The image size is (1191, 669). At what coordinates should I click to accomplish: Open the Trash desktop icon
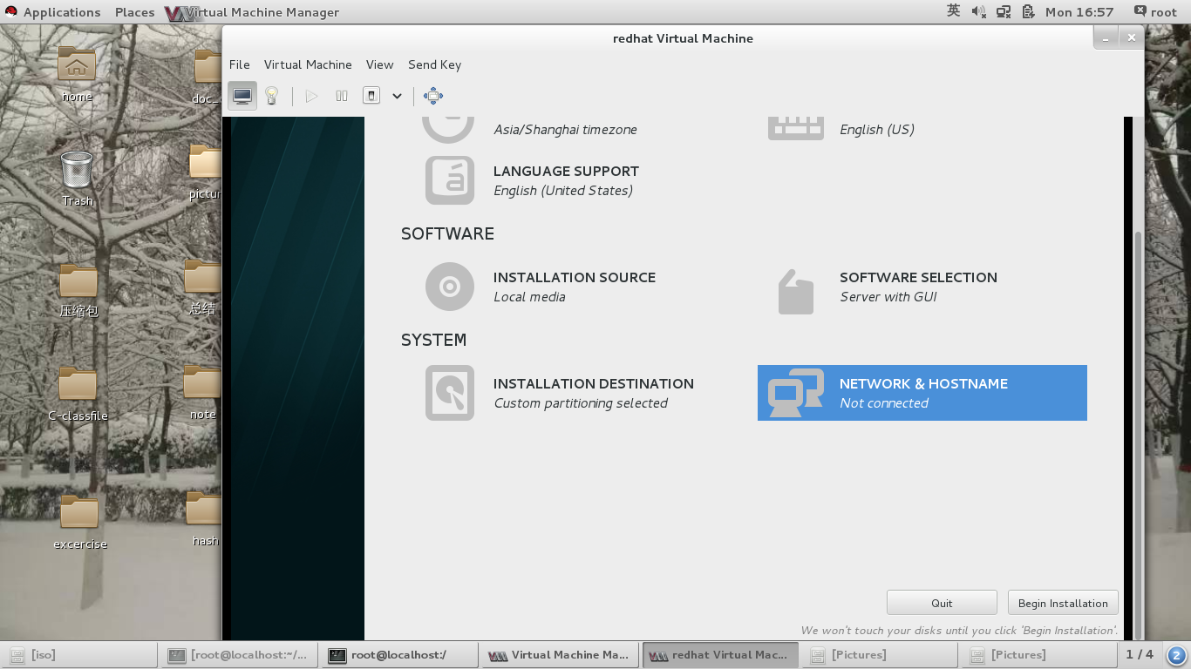click(77, 179)
